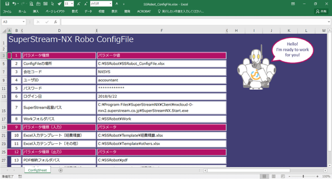
Task: Click the New Sheet plus icon
Action: (x=60, y=171)
